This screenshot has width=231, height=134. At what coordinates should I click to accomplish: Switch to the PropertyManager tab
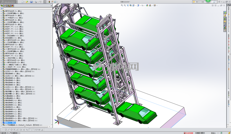coord(5,6)
